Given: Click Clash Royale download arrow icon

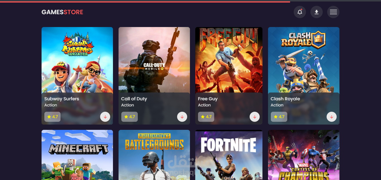Looking at the screenshot, I should pyautogui.click(x=332, y=117).
